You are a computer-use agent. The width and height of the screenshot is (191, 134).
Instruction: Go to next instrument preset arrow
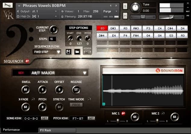[116, 6]
